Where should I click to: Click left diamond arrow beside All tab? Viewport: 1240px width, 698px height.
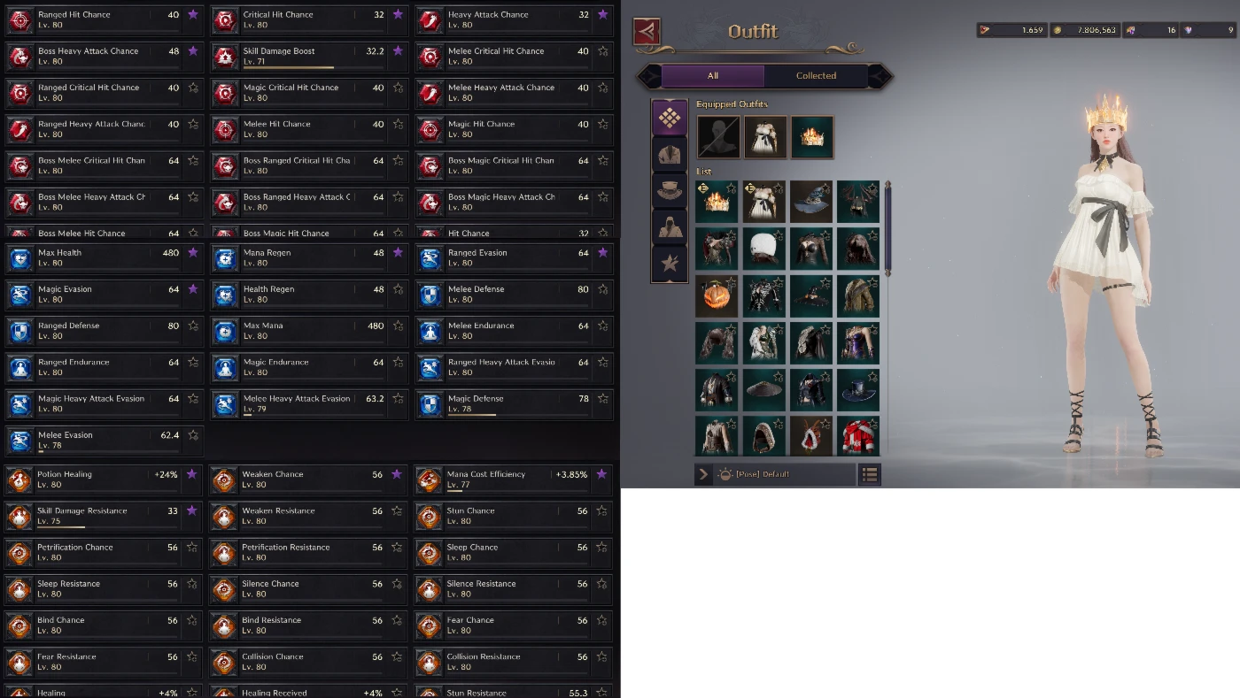(648, 76)
